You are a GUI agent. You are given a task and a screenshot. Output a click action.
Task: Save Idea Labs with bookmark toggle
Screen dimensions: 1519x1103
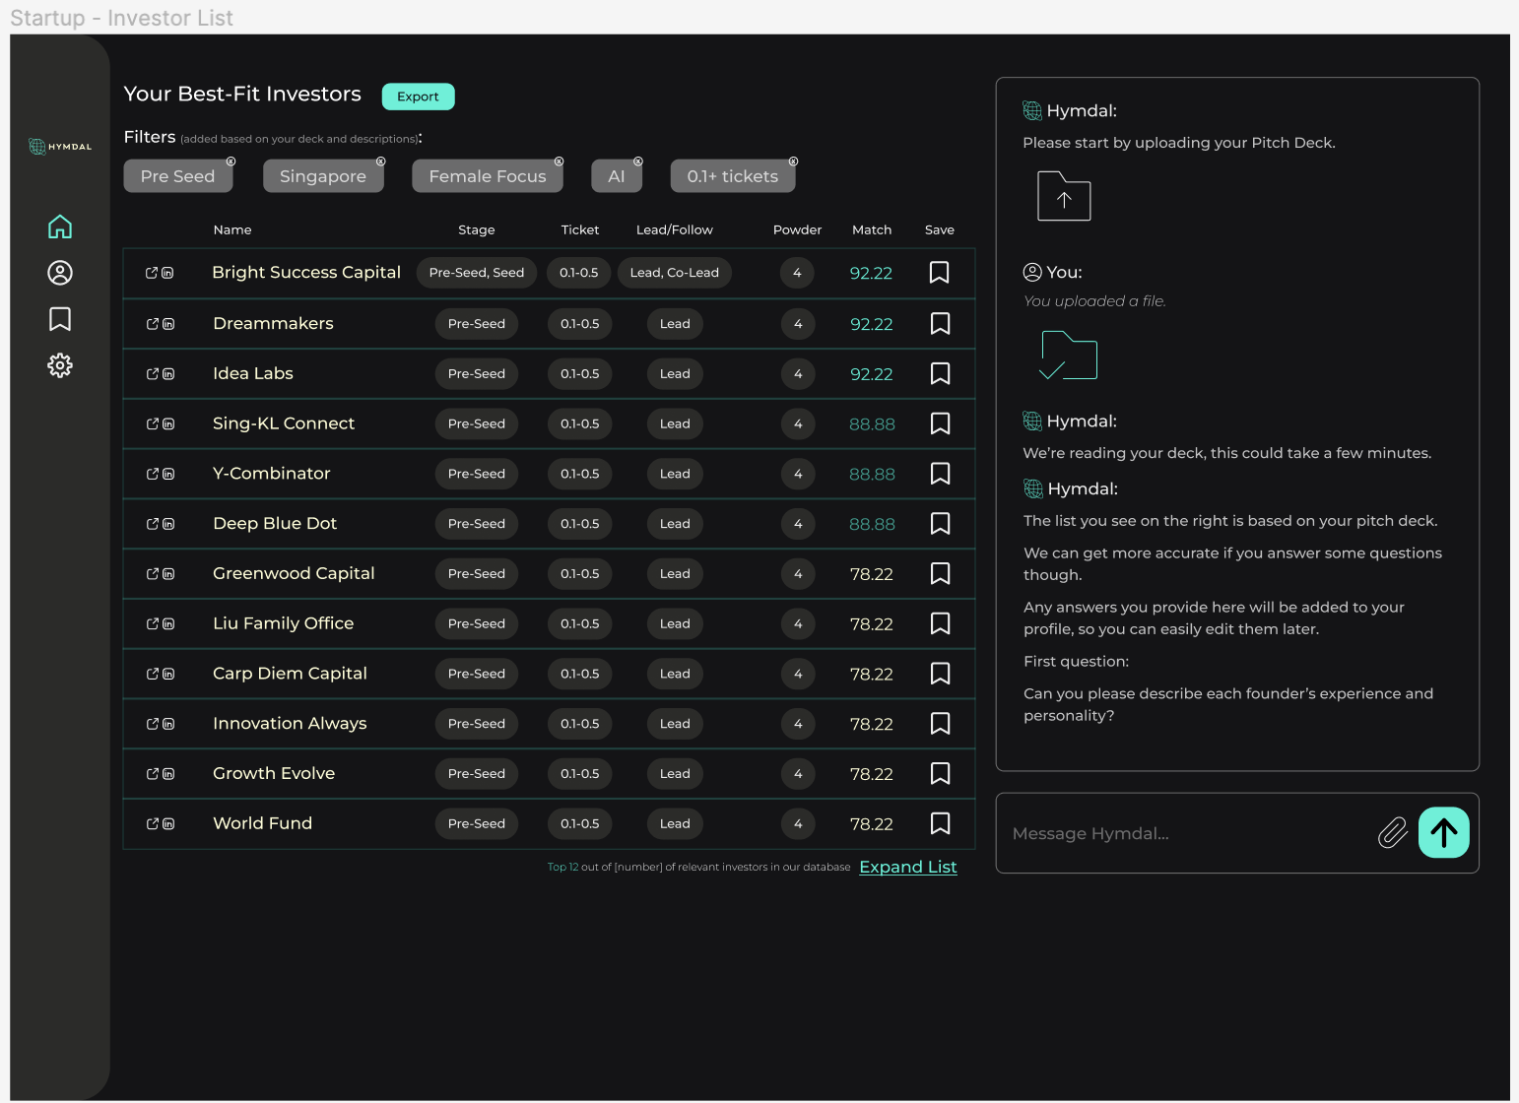(940, 374)
